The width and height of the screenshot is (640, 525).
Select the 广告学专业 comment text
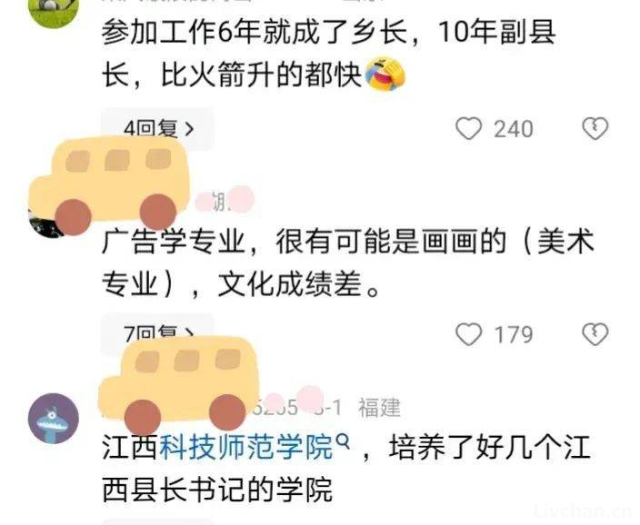[x=347, y=262]
